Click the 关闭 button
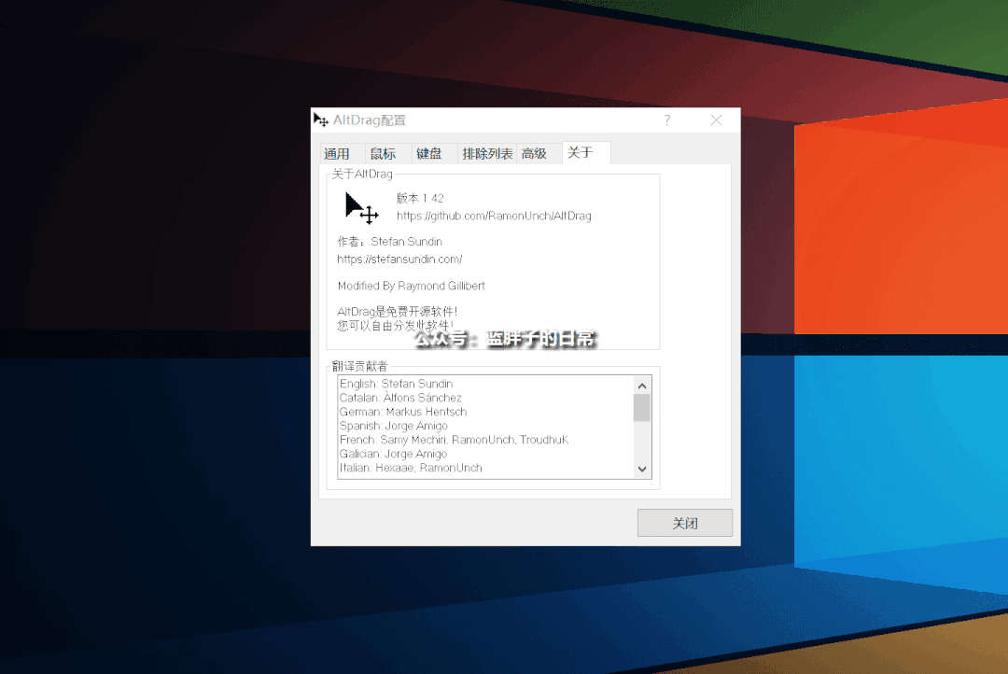 [685, 523]
